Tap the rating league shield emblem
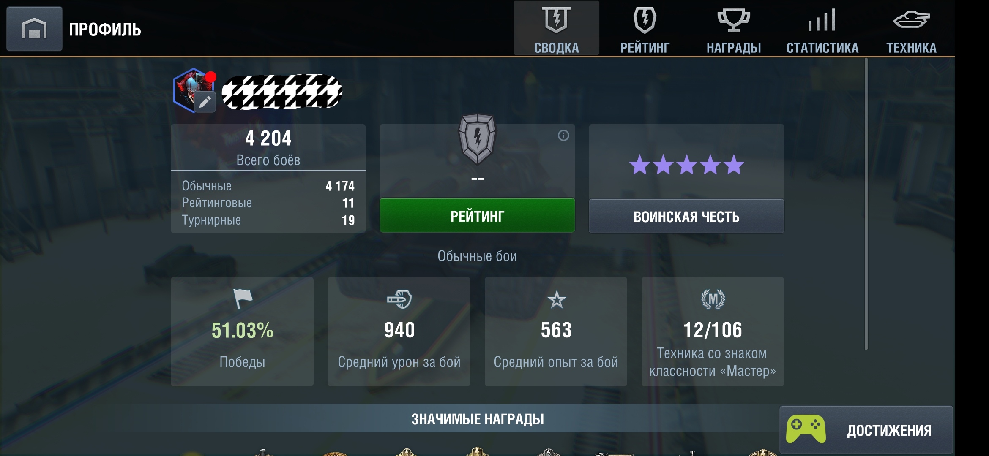Viewport: 989px width, 456px height. 478,138
